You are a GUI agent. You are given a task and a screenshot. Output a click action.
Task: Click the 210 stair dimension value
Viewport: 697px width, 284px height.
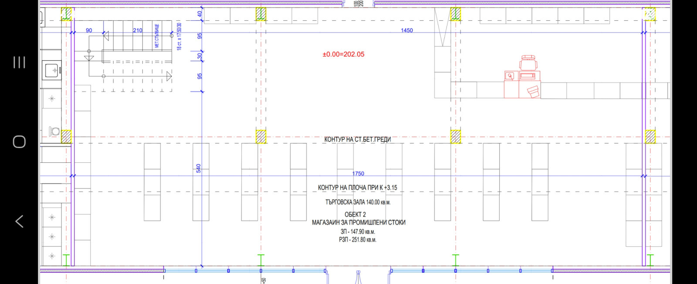[x=138, y=30]
